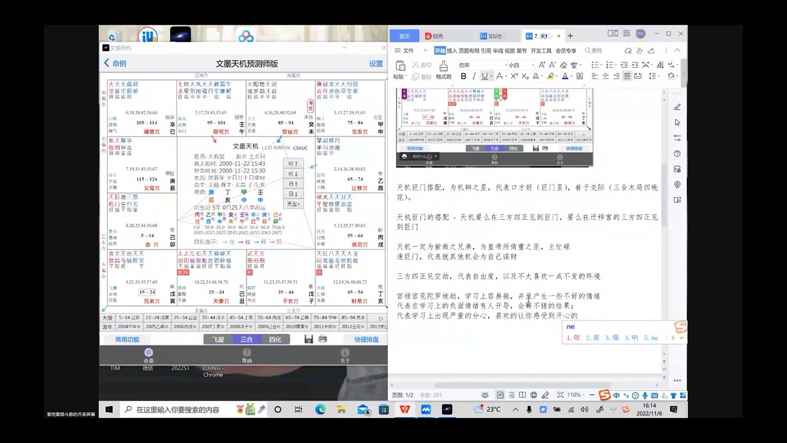Center align text icon
787x443 pixels.
pyautogui.click(x=606, y=76)
